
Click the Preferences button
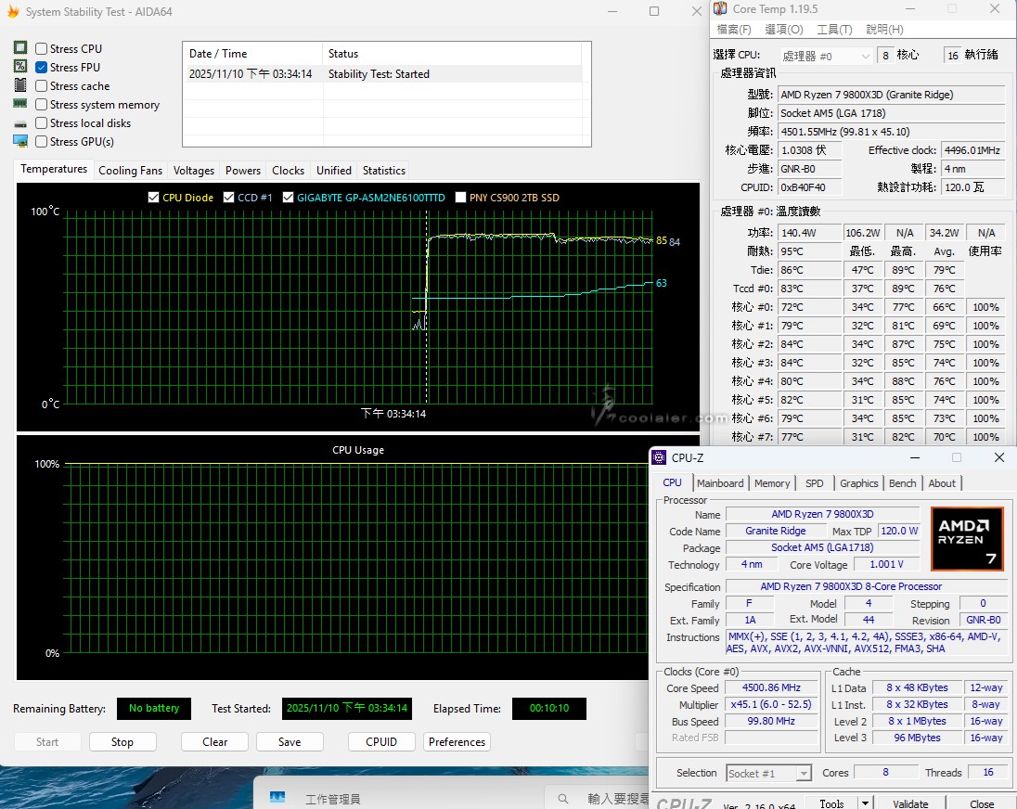[x=457, y=741]
